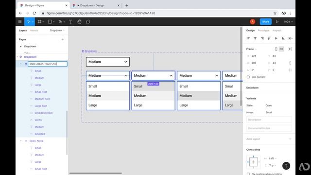Screen dimensions: 311x175
Task: Open Chrome three-dot menu
Action: point(291,13)
